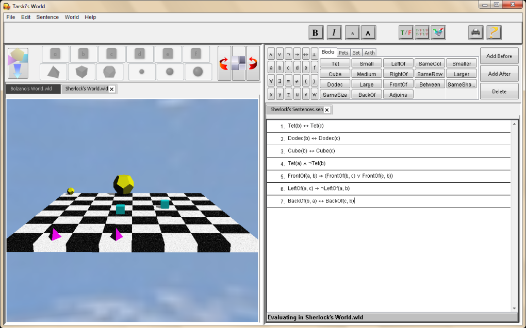
Task: Insert the biconditional ↔ symbol
Action: click(x=306, y=54)
